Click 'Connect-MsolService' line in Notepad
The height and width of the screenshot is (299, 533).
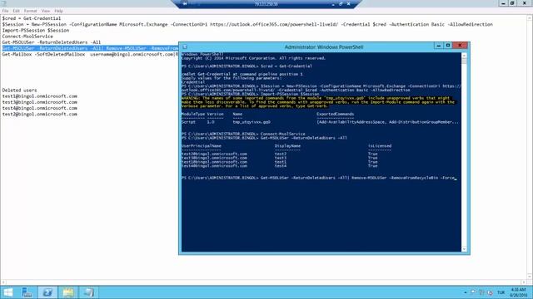27,37
